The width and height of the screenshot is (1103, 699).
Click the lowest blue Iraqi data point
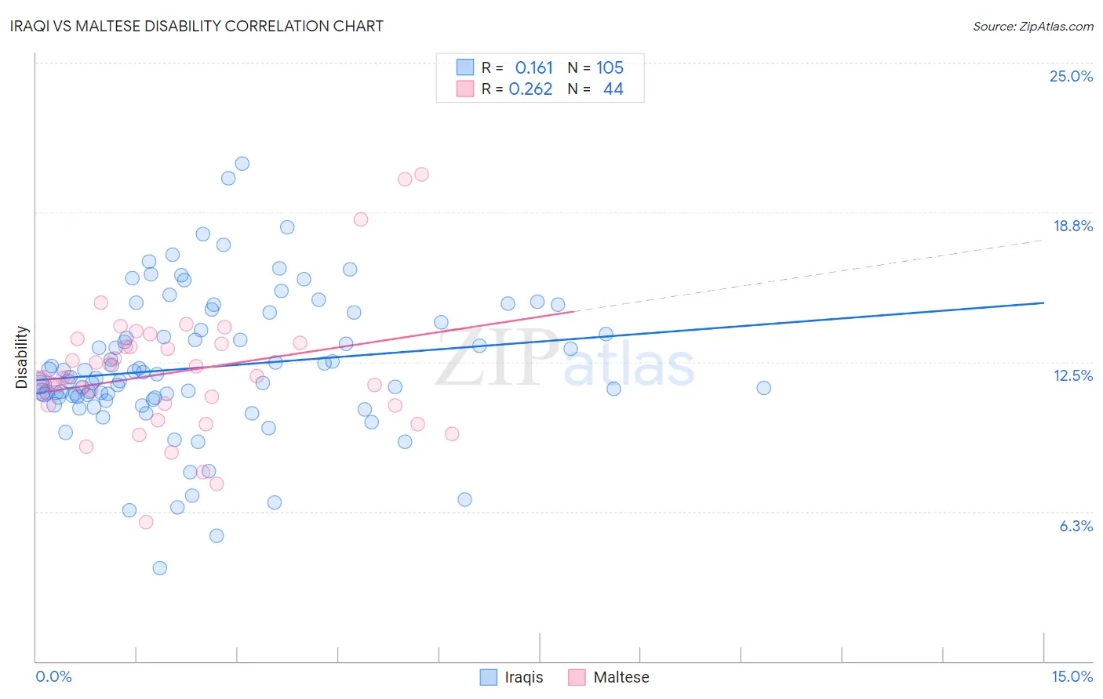[x=160, y=568]
